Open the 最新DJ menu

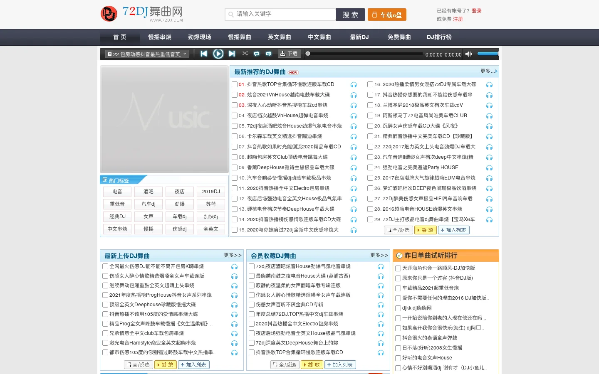(x=359, y=37)
